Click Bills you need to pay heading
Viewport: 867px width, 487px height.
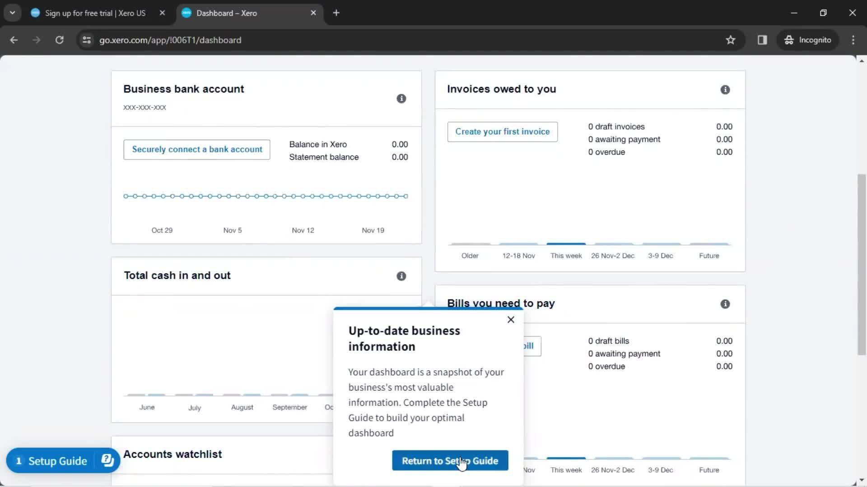click(501, 303)
